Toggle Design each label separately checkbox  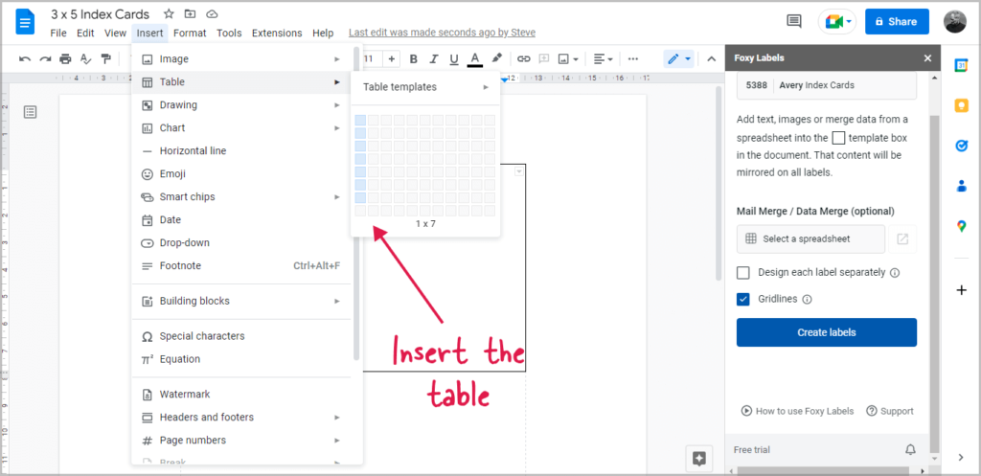click(x=743, y=273)
